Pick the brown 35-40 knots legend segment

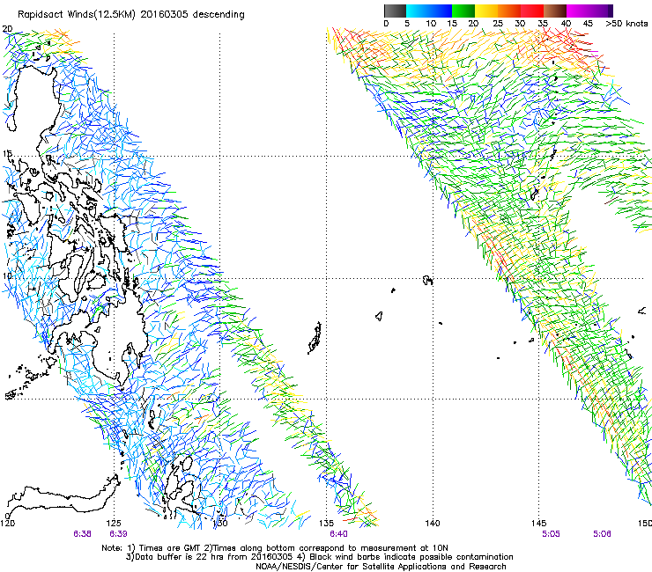coord(555,11)
